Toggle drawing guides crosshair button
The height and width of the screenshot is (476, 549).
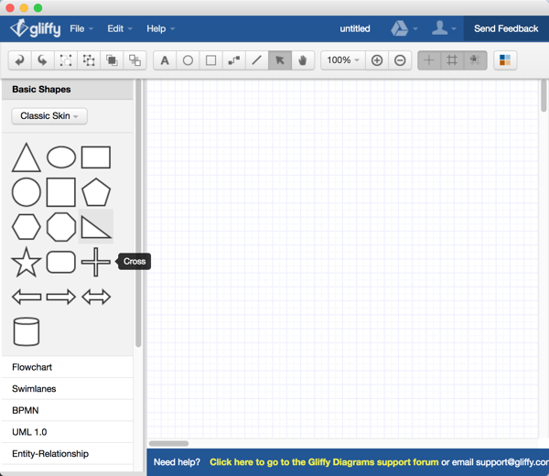coord(429,60)
